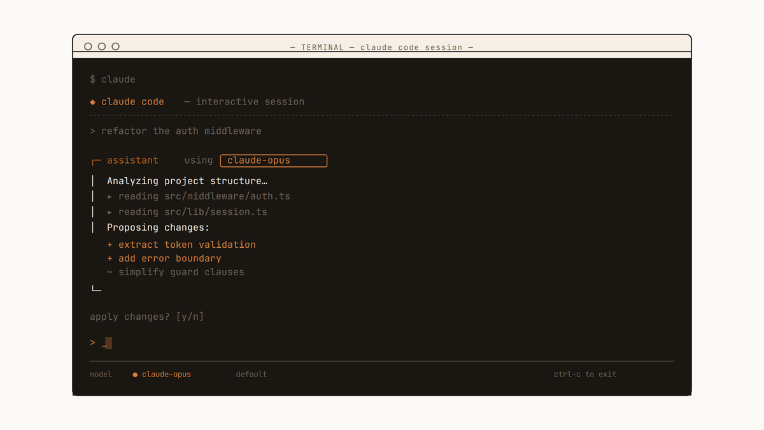Click 'claude-opus' in the status bar

click(x=167, y=375)
